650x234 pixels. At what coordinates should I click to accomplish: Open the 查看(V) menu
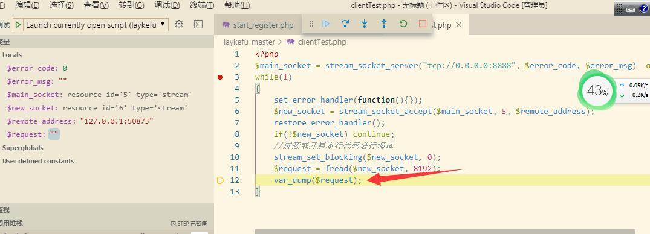coord(96,5)
